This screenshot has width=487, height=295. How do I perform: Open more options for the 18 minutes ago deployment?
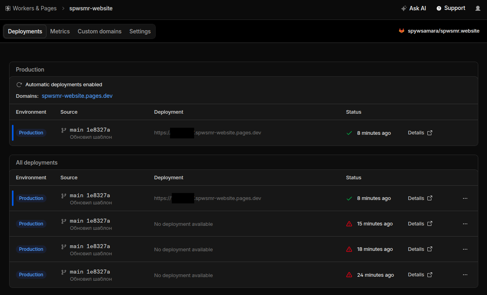(x=465, y=249)
